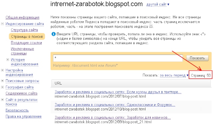Open Поисковые запросы link

22,81
